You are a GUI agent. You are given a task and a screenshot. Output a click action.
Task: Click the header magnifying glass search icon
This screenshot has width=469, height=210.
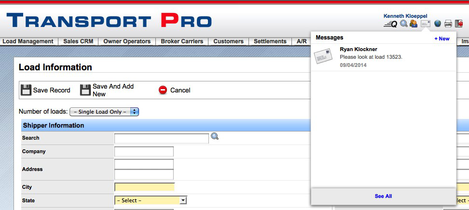point(404,24)
